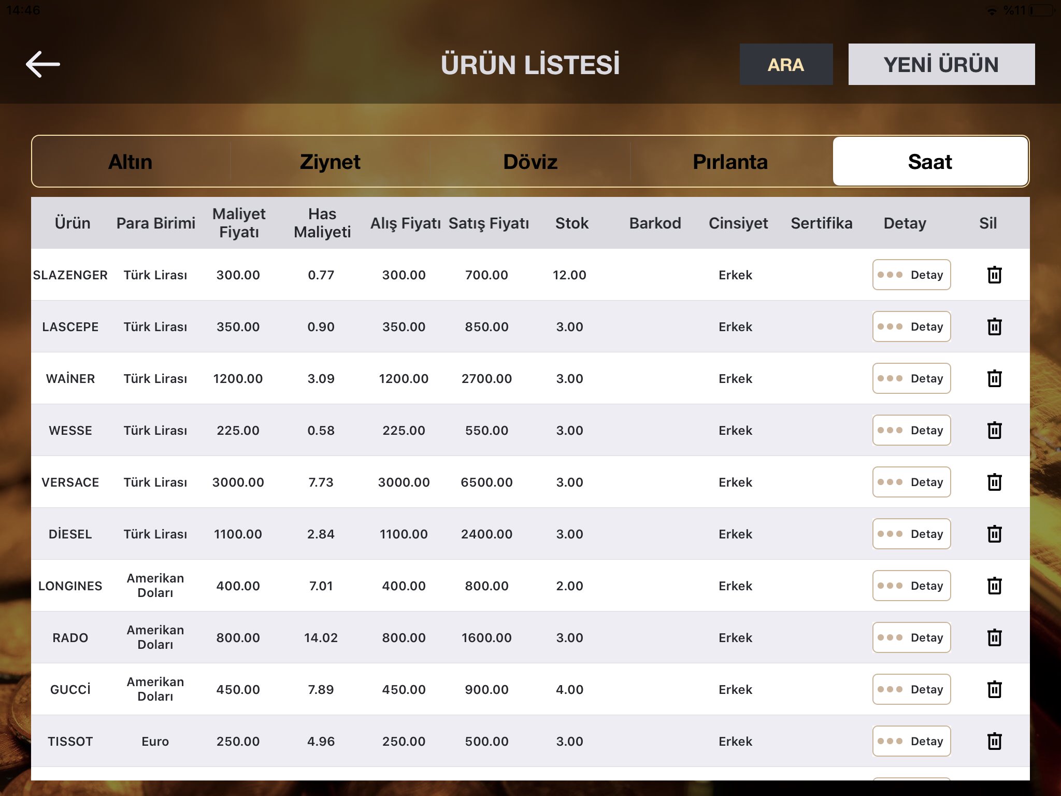The width and height of the screenshot is (1061, 796).
Task: Click the Satış Fiyatı column header
Action: click(489, 223)
